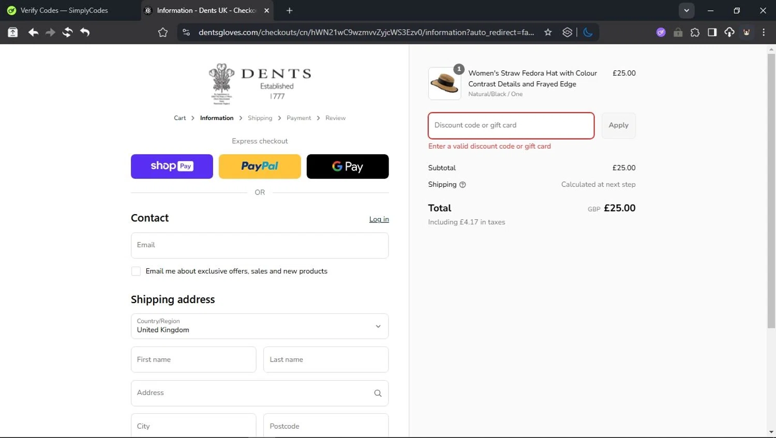776x438 pixels.
Task: Click the star icon left of address bar
Action: click(x=163, y=32)
